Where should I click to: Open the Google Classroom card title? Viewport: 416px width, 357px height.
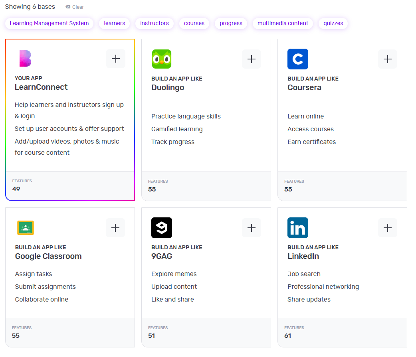(x=48, y=256)
